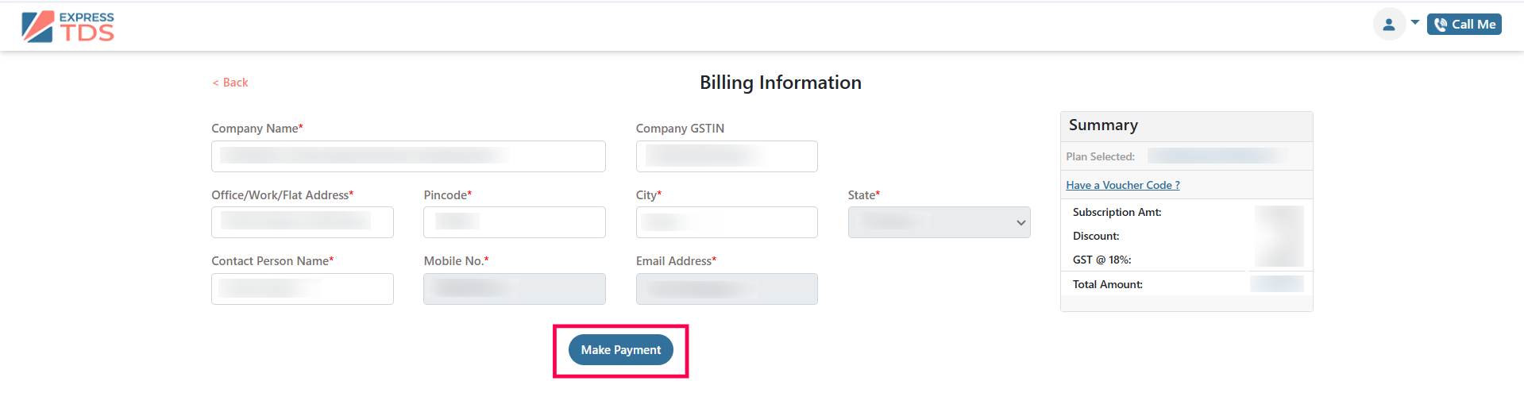Expand the account dropdown arrow
The height and width of the screenshot is (412, 1524).
click(x=1415, y=23)
